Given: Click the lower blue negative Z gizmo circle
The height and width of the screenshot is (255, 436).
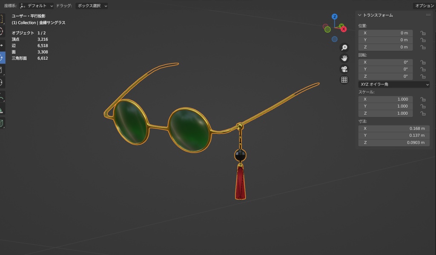Looking at the screenshot, I should (335, 39).
